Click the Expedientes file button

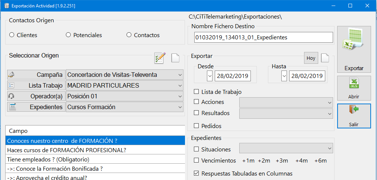pyautogui.click(x=36, y=107)
